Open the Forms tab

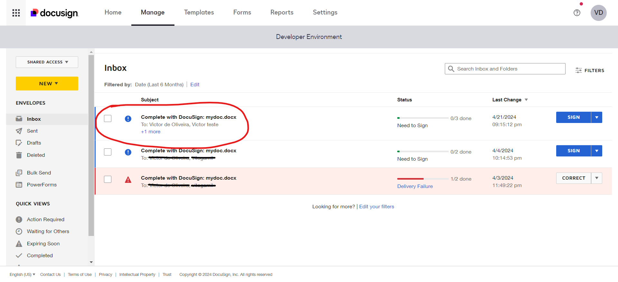tap(242, 12)
